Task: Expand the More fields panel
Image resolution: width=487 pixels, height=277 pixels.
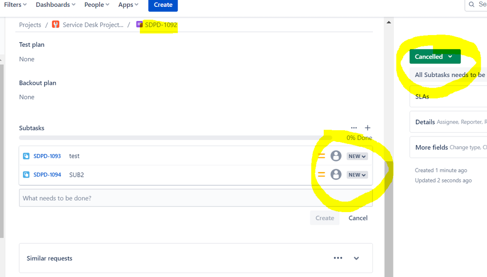Action: pyautogui.click(x=448, y=147)
